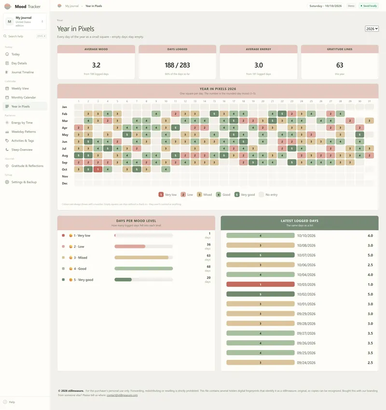Screen dimensions: 386x410
Task: Open the Monthly Calendar page
Action: coord(26,97)
